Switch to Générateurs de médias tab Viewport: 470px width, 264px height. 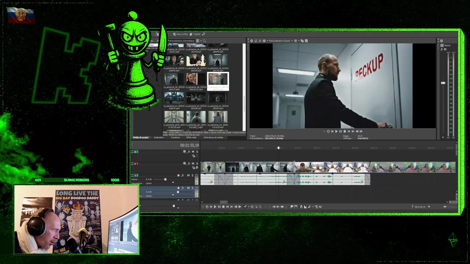tap(213, 137)
